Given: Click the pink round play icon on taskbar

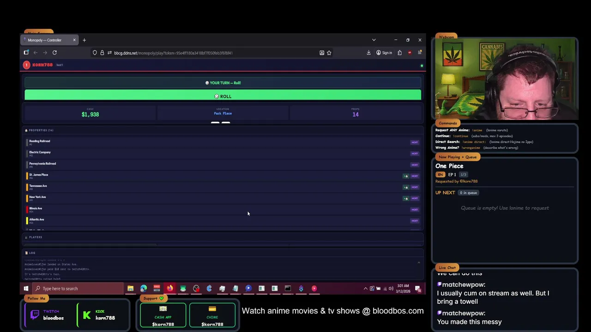Looking at the screenshot, I should (314, 289).
